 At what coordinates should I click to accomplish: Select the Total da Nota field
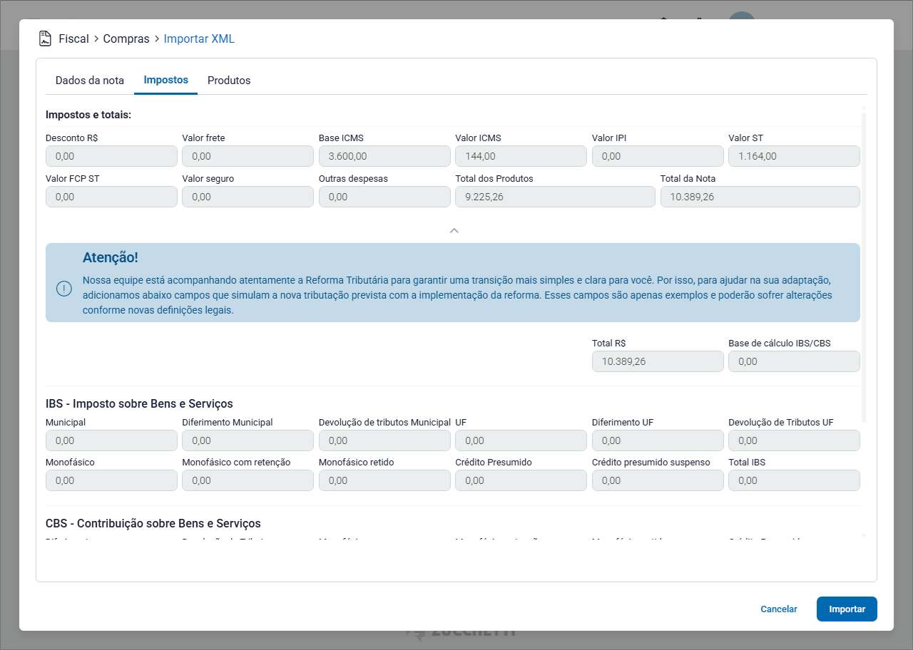point(760,197)
